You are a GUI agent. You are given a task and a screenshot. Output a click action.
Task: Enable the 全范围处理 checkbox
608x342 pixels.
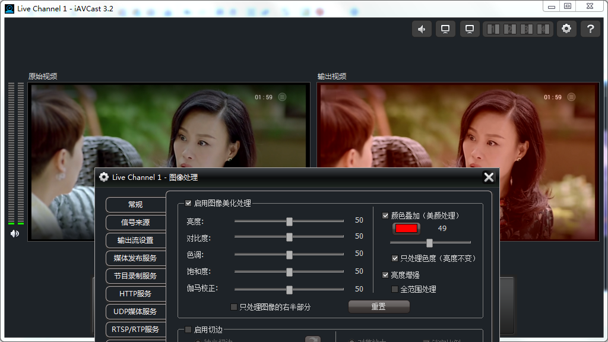point(395,289)
